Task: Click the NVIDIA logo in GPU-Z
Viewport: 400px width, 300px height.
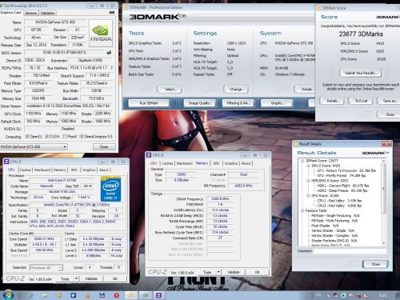Action: pyautogui.click(x=101, y=34)
